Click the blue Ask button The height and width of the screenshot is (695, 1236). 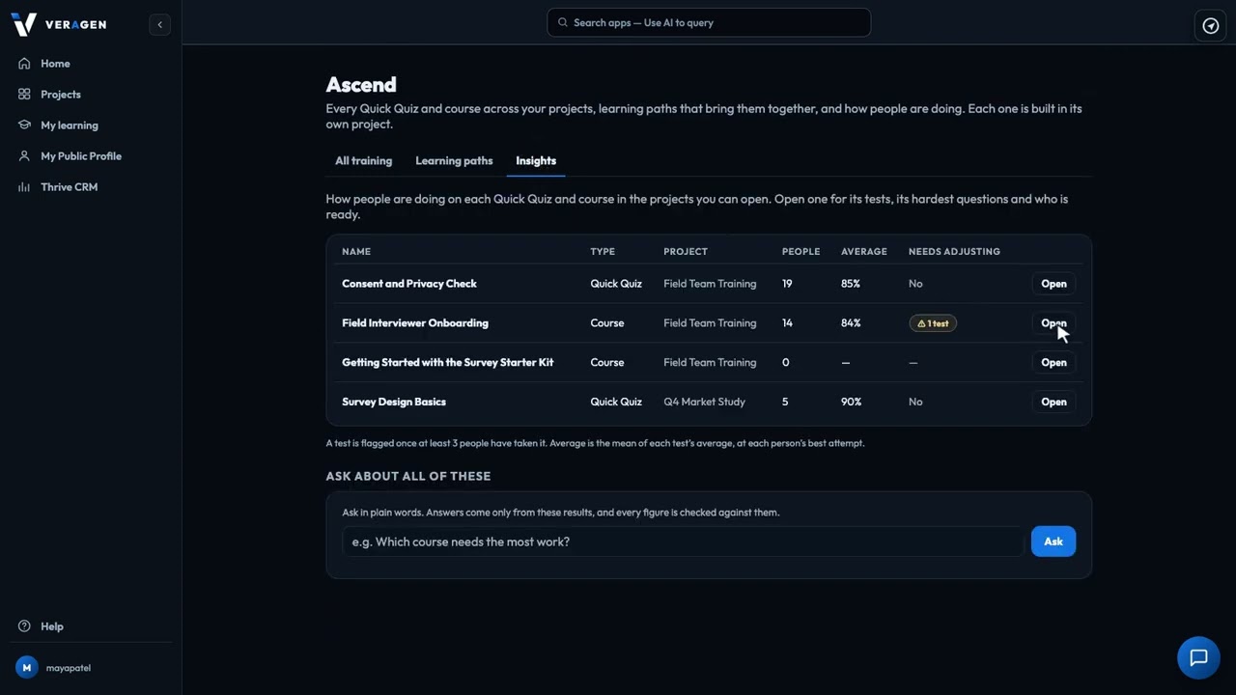pyautogui.click(x=1053, y=542)
